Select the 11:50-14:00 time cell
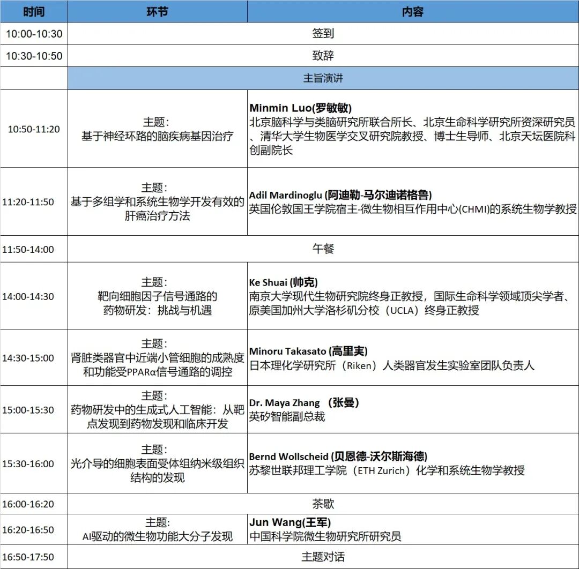 (34, 250)
